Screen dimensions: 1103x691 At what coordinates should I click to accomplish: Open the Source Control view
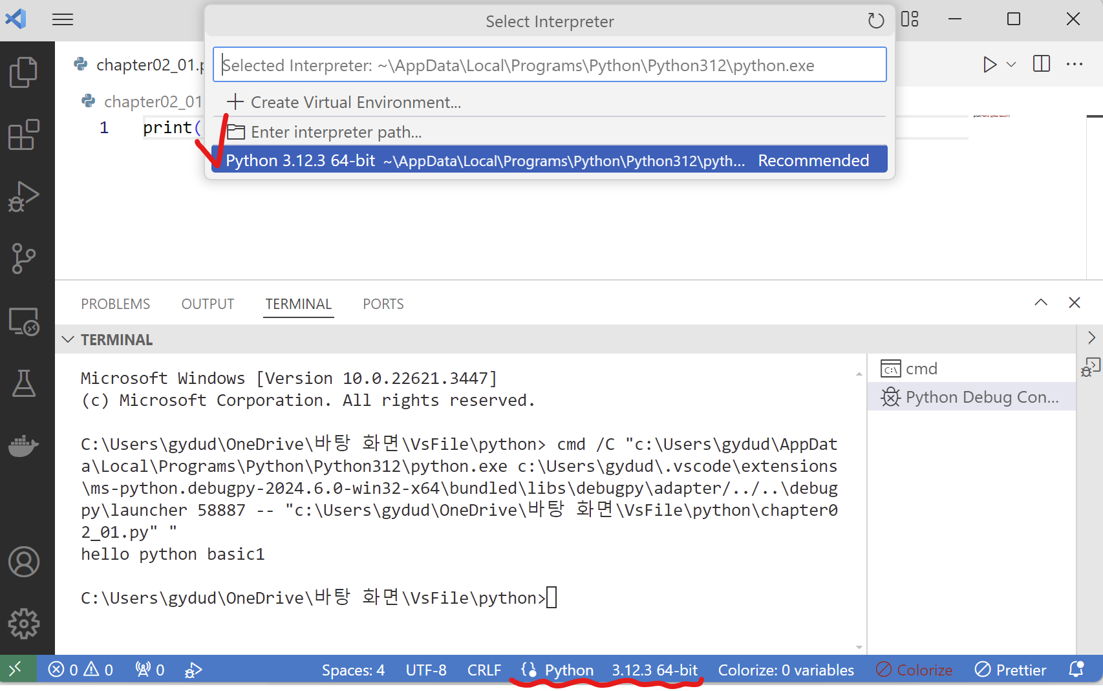pyautogui.click(x=24, y=259)
